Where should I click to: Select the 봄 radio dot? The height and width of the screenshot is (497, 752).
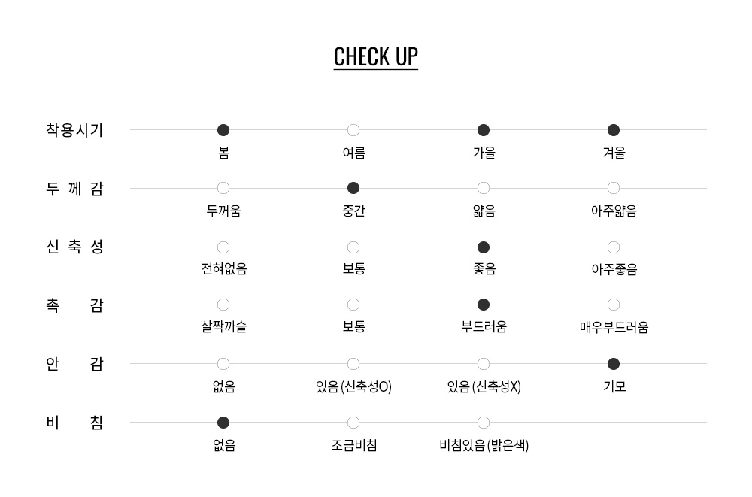(223, 130)
